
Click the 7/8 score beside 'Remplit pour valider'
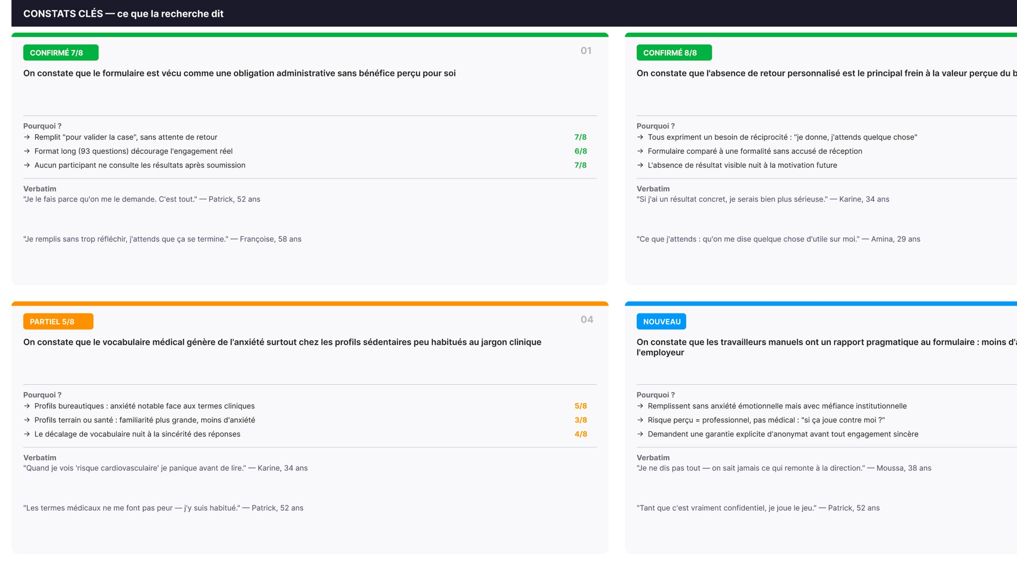click(x=581, y=137)
